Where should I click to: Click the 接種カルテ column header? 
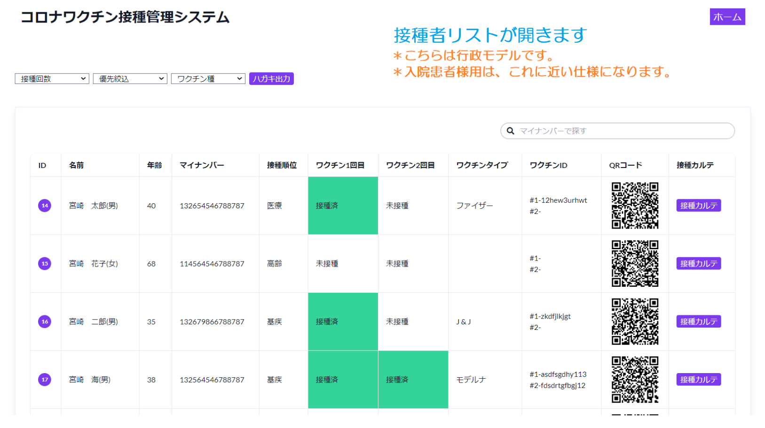click(x=695, y=165)
